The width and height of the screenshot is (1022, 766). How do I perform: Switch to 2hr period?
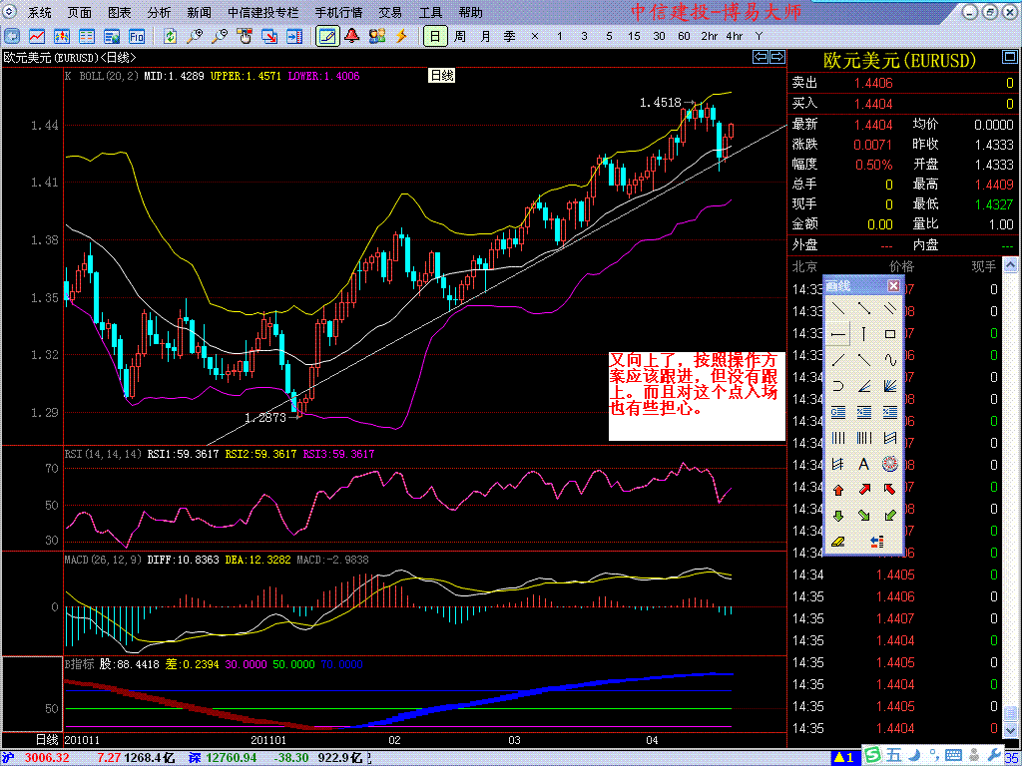pyautogui.click(x=710, y=36)
